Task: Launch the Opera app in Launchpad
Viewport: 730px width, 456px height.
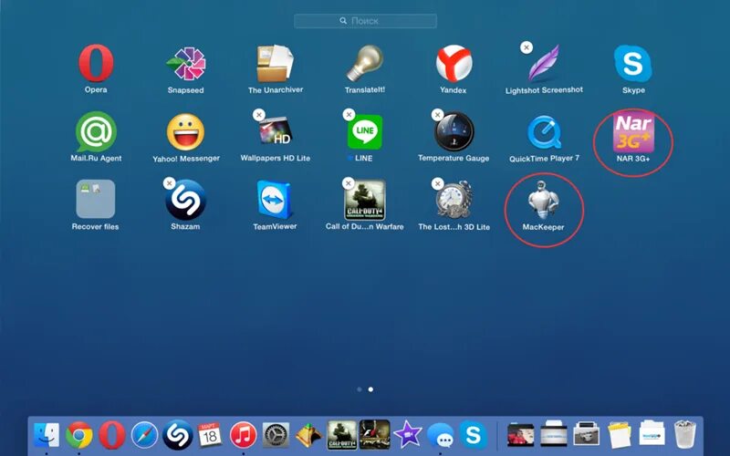Action: 96,63
